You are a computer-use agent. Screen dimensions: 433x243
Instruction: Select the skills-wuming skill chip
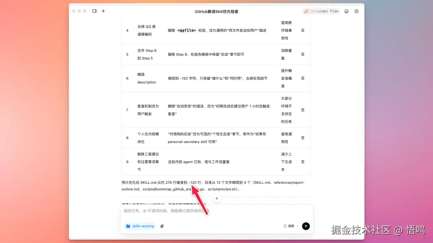point(139,226)
